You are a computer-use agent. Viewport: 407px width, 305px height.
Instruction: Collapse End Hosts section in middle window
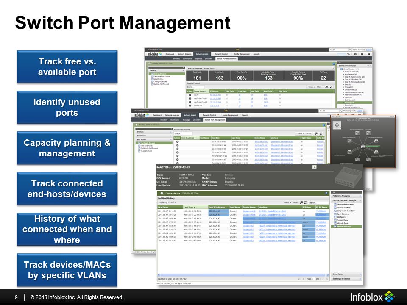coord(171,140)
